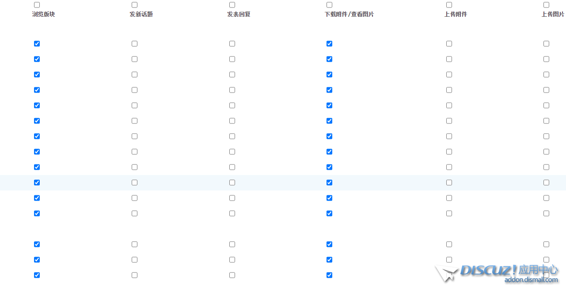Viewport: 566px width, 291px height.
Task: Uncheck 浏览版块 in the highlighted row
Action: pos(37,183)
